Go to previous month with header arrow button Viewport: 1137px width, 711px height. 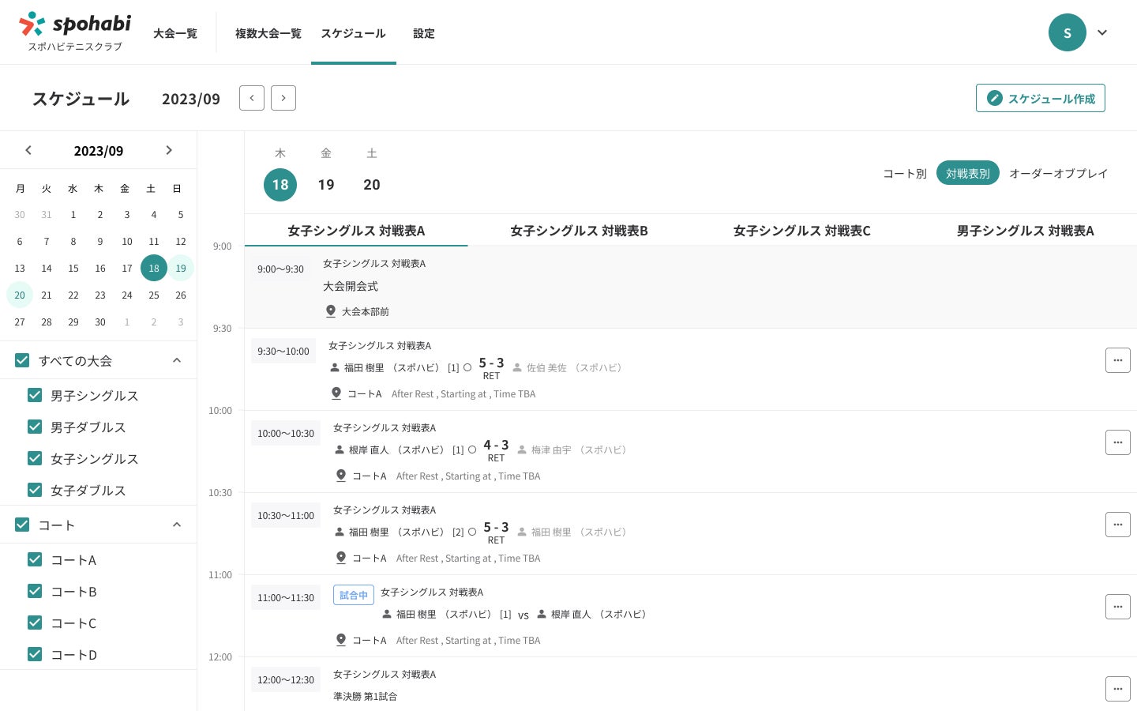click(x=252, y=98)
